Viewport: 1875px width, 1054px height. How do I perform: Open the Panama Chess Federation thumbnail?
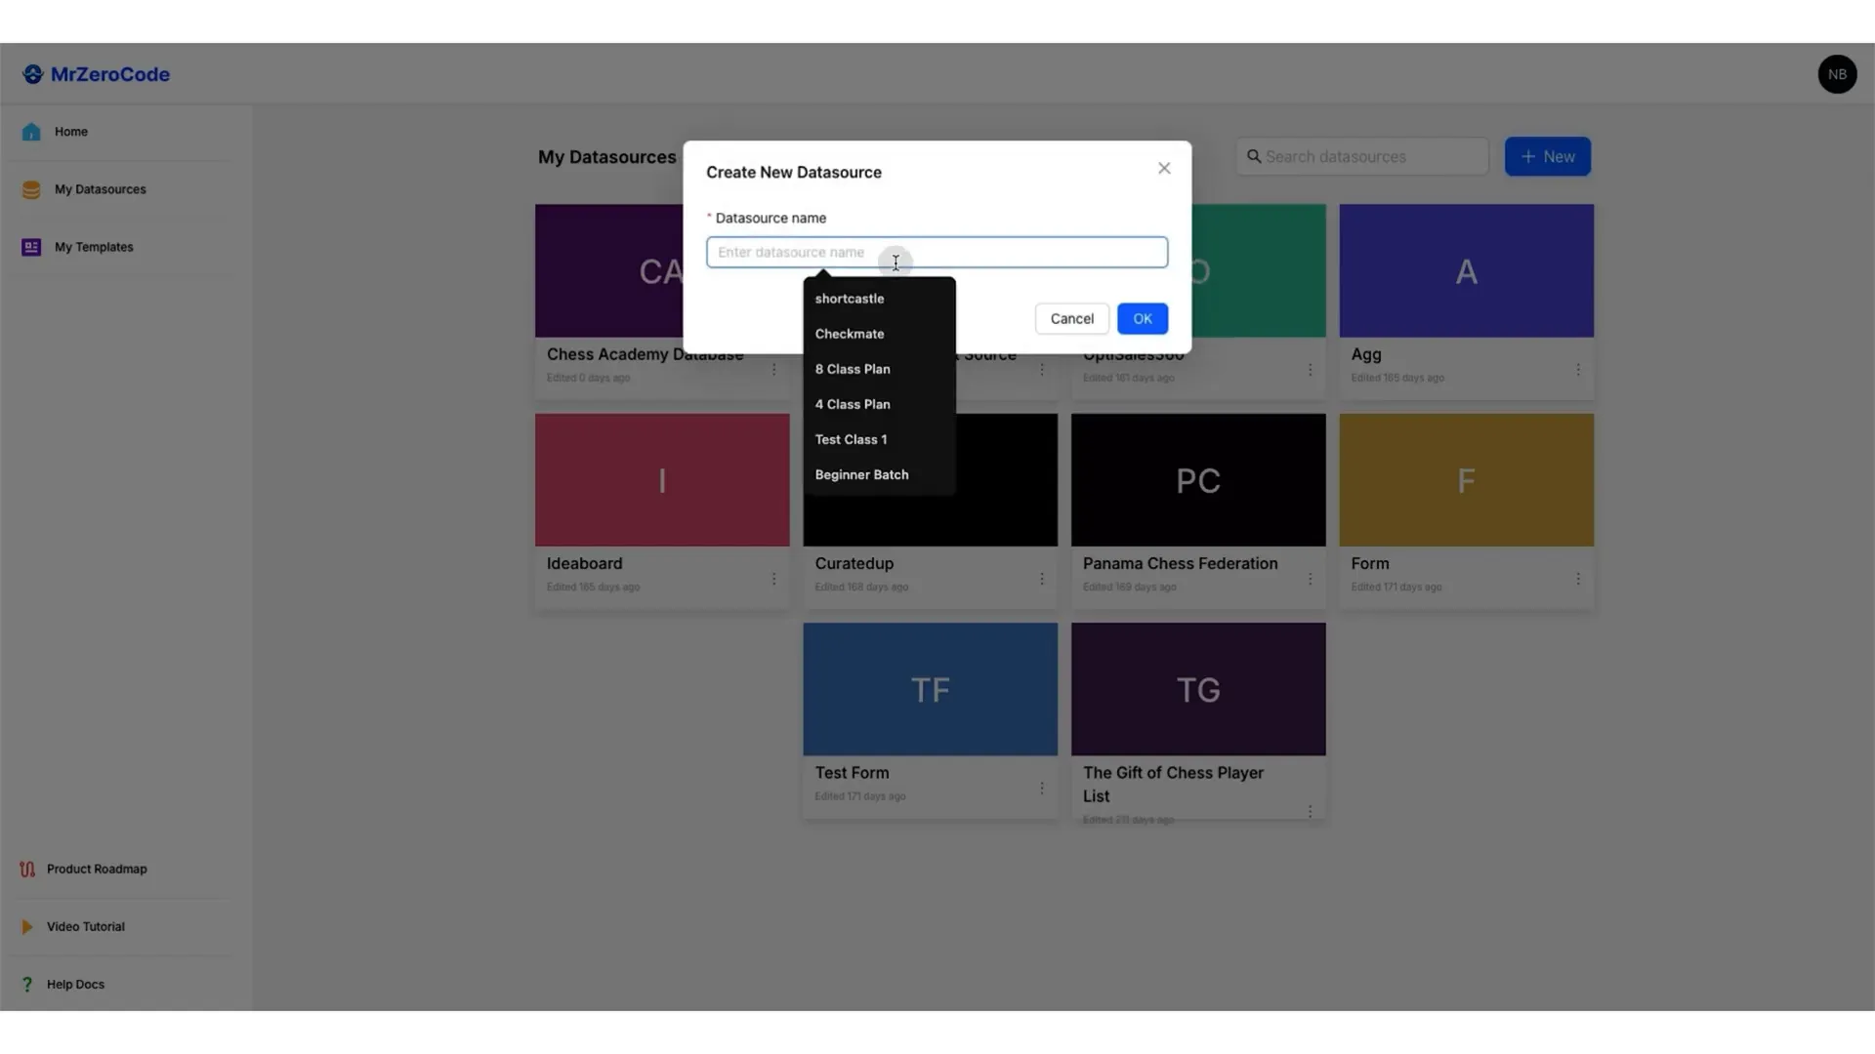point(1198,479)
